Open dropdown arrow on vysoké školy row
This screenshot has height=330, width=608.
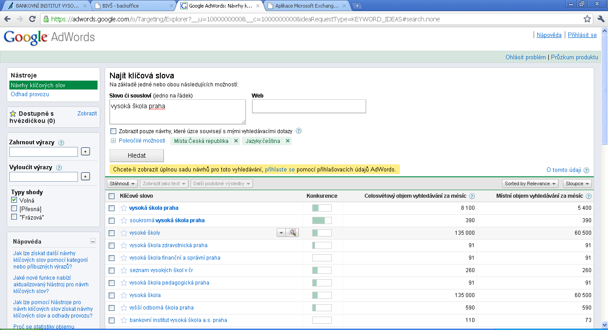tap(282, 232)
